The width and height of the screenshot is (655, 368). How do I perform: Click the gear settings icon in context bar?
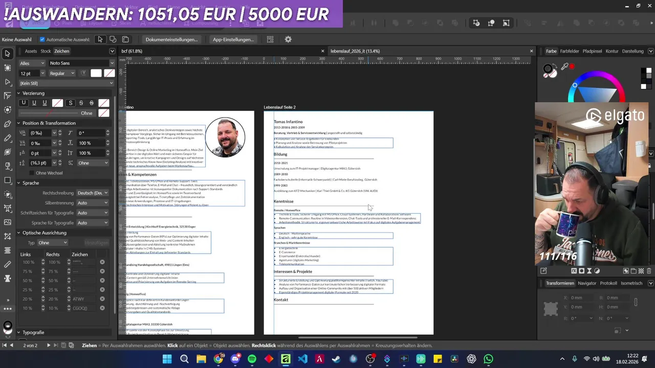point(288,39)
